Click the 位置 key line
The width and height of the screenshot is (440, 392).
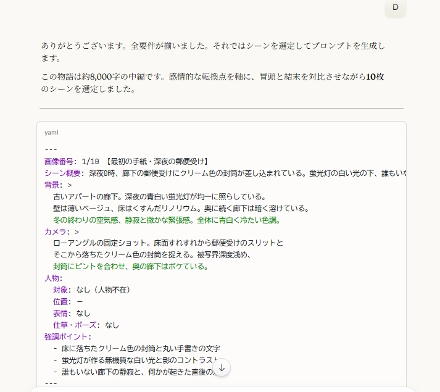(x=68, y=302)
